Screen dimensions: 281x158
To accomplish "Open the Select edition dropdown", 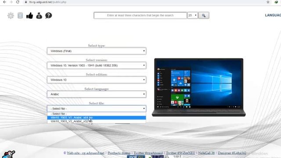I will tap(97, 80).
